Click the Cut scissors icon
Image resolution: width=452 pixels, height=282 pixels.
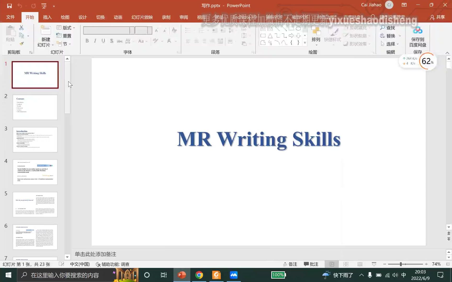21,27
